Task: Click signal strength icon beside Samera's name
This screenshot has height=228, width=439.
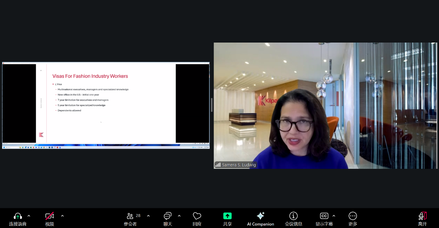Action: pos(218,165)
